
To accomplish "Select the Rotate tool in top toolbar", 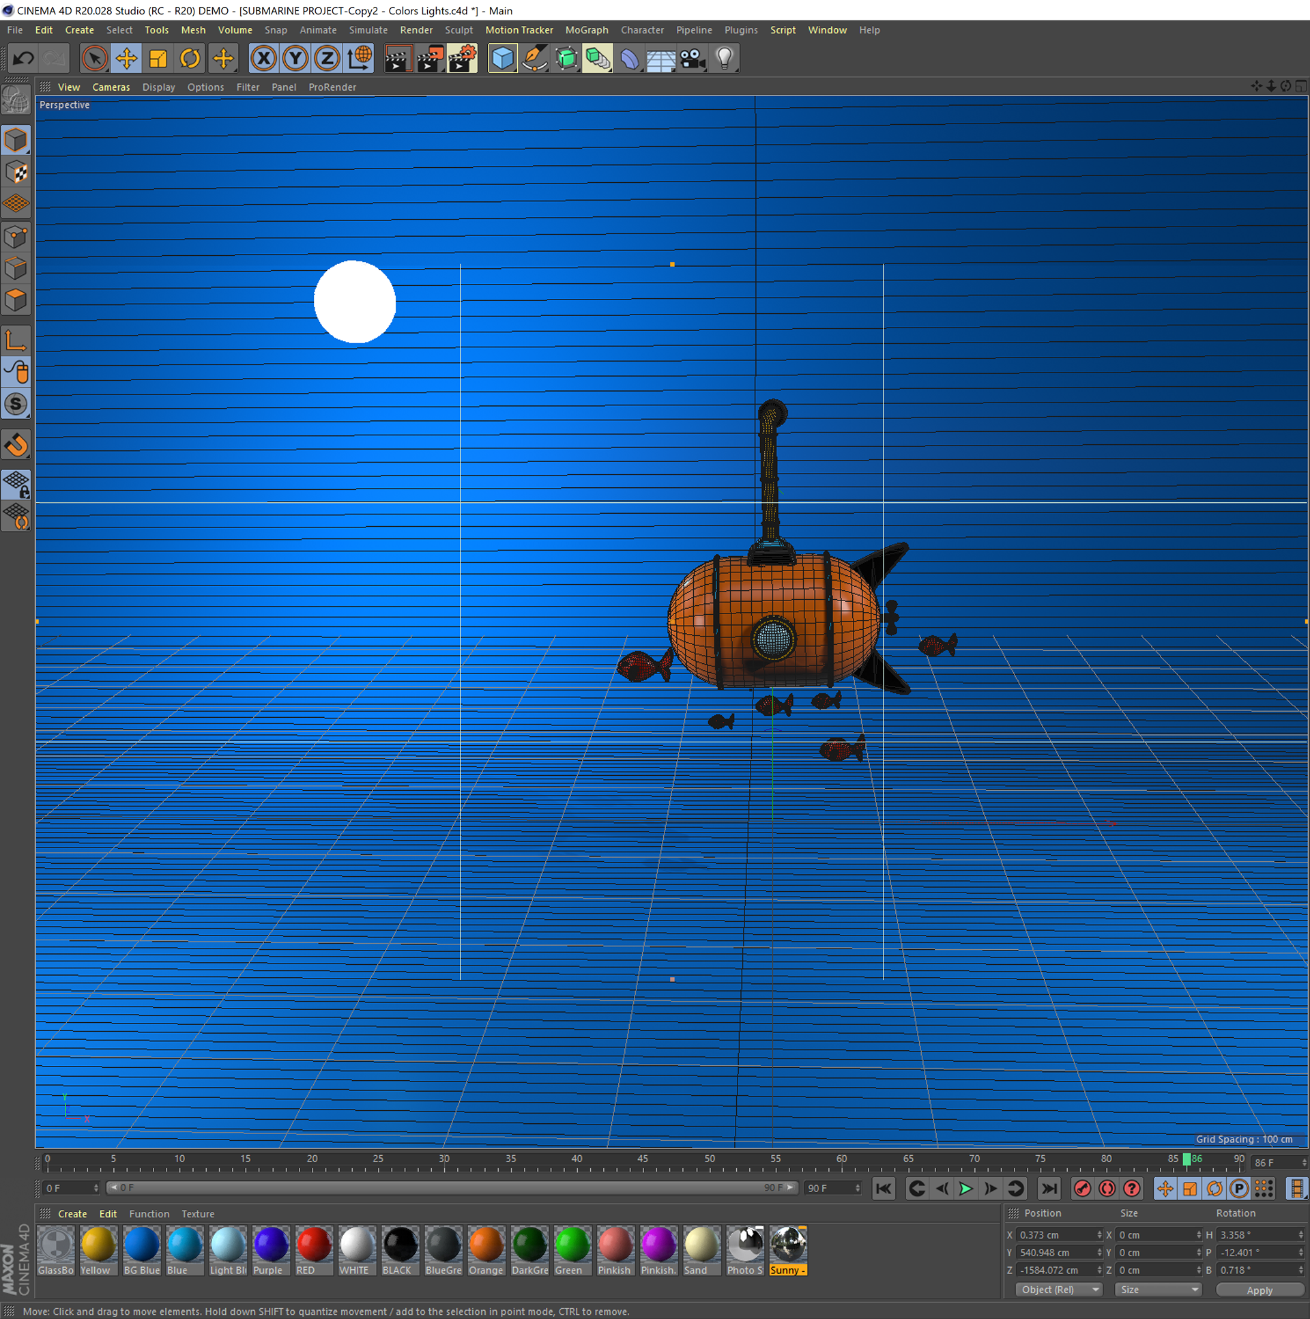I will tap(190, 59).
